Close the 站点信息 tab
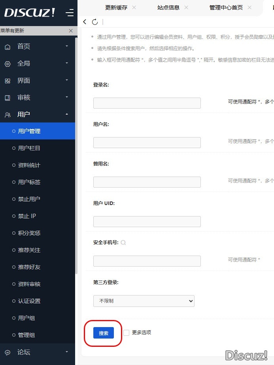The image size is (274, 365). [x=186, y=8]
